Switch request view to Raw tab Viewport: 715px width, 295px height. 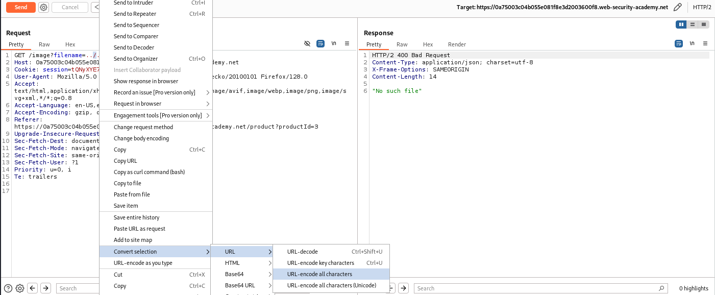click(x=44, y=44)
